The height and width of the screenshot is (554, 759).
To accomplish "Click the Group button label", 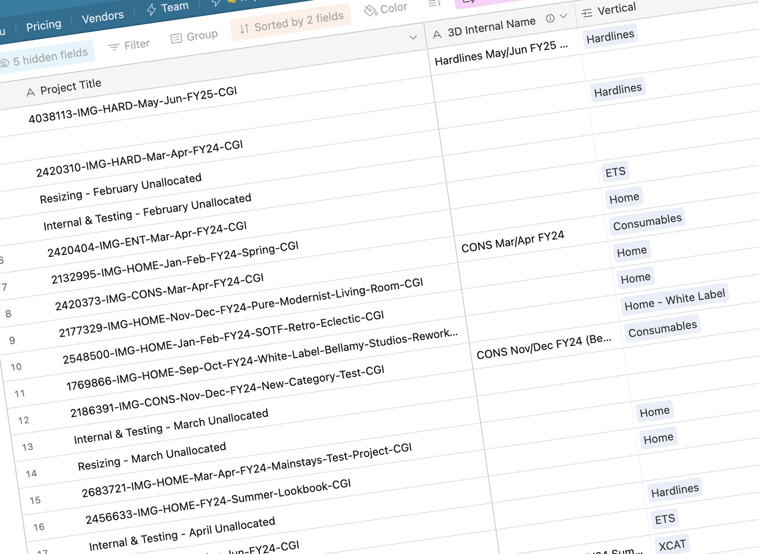I will [x=202, y=35].
